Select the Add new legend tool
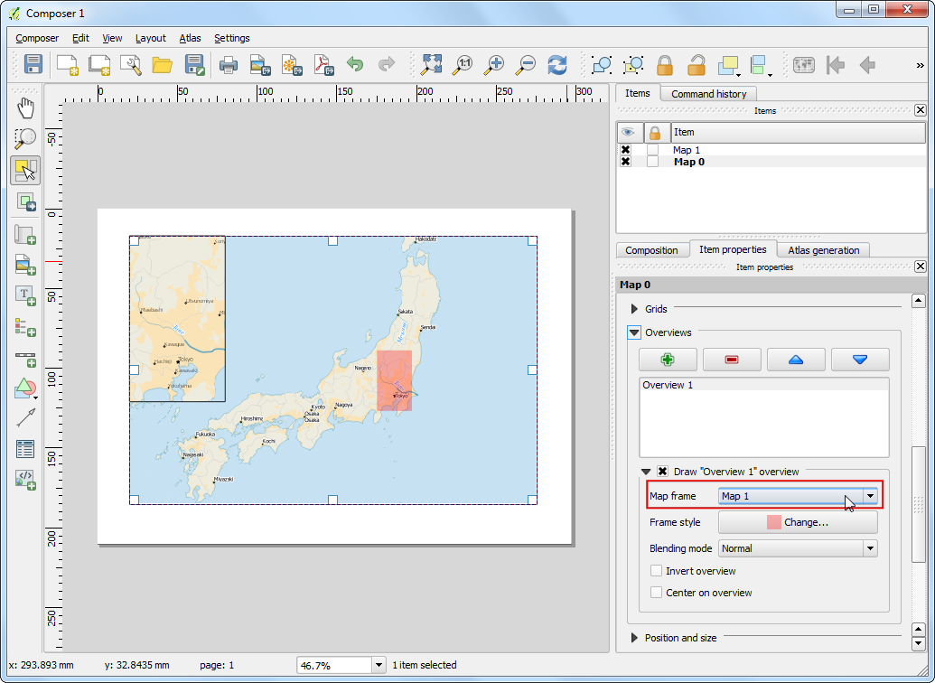The height and width of the screenshot is (683, 935). (25, 327)
